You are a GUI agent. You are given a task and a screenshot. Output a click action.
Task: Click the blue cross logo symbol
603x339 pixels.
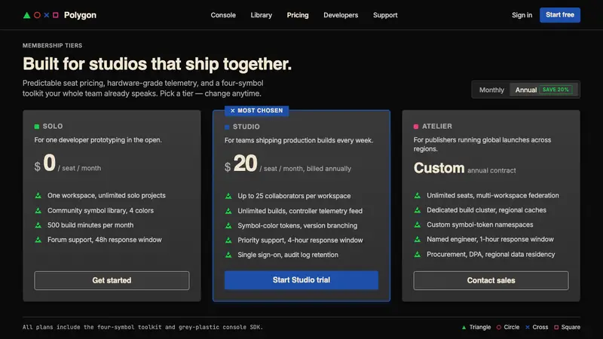pyautogui.click(x=47, y=15)
